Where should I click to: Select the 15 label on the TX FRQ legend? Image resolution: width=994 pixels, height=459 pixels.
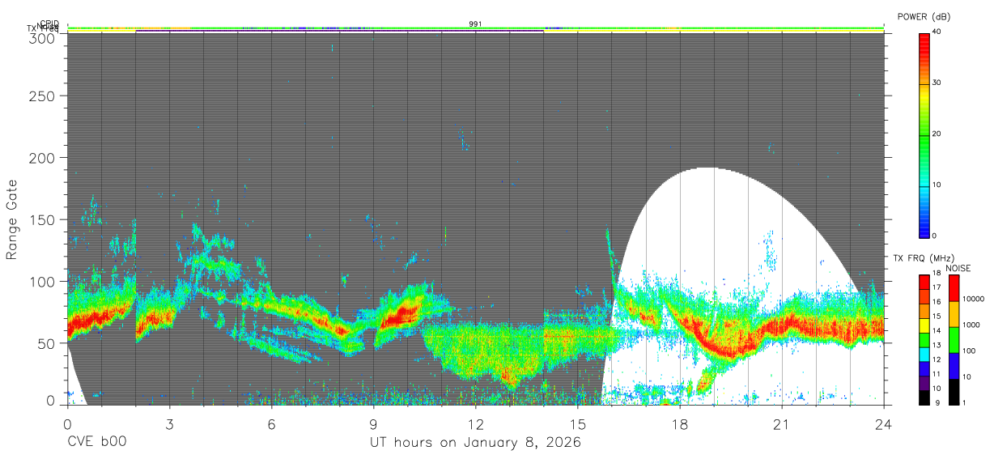click(x=937, y=317)
